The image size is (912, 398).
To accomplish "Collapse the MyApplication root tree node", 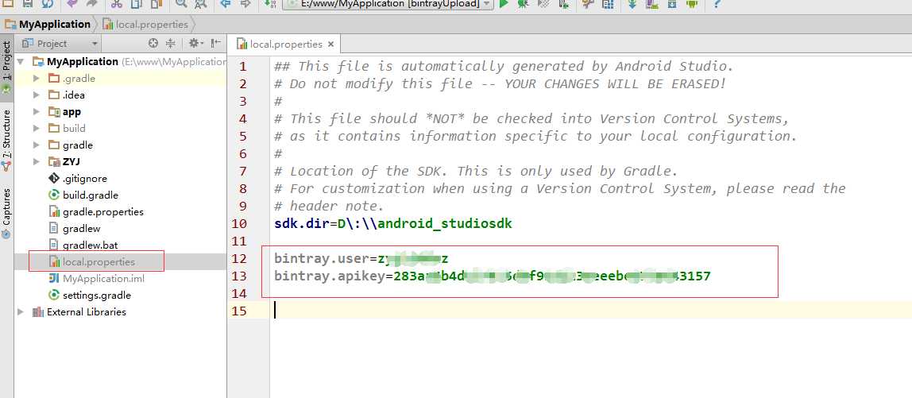I will 21,62.
